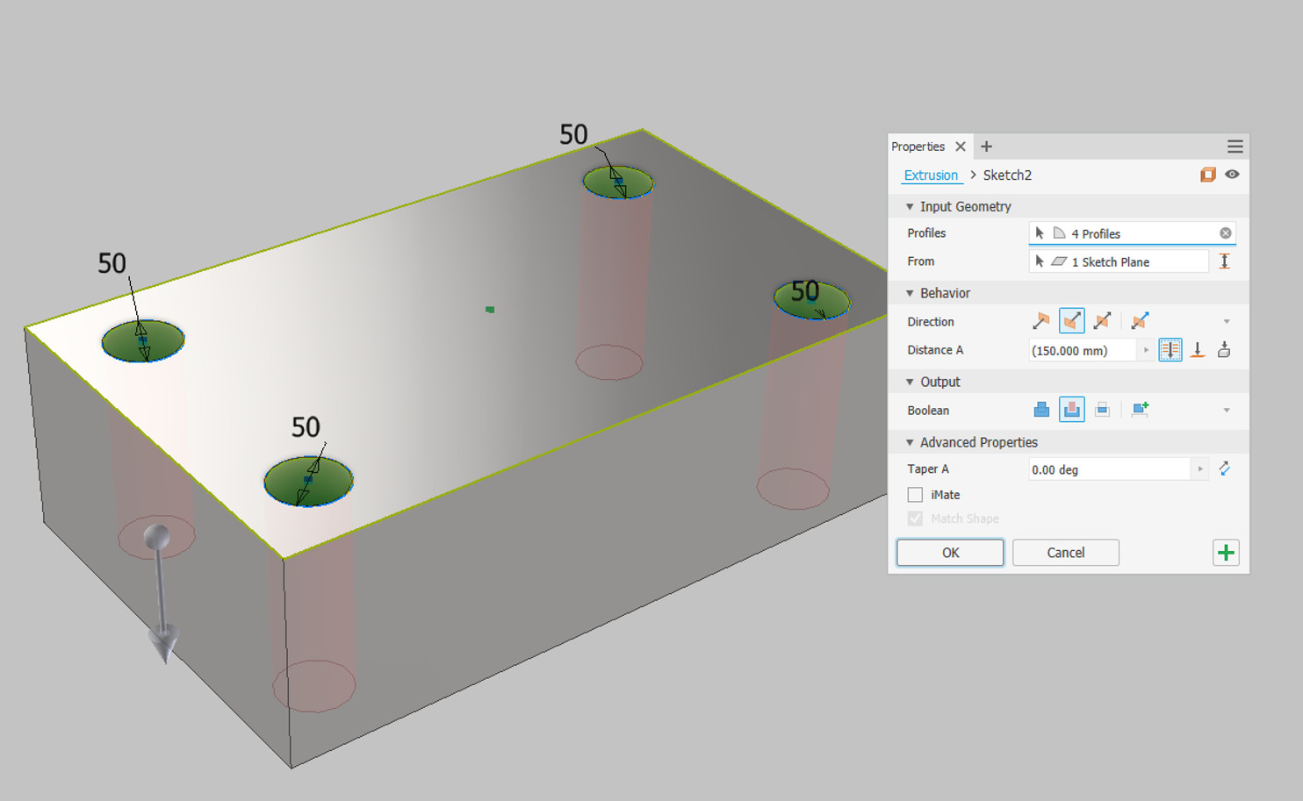The image size is (1303, 801).
Task: Open the Properties panel hamburger menu
Action: pyautogui.click(x=1235, y=147)
